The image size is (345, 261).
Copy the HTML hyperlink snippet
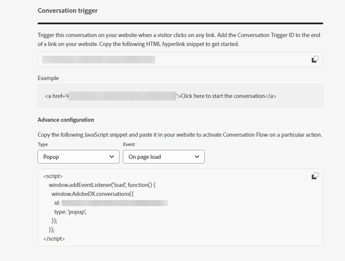pos(315,59)
